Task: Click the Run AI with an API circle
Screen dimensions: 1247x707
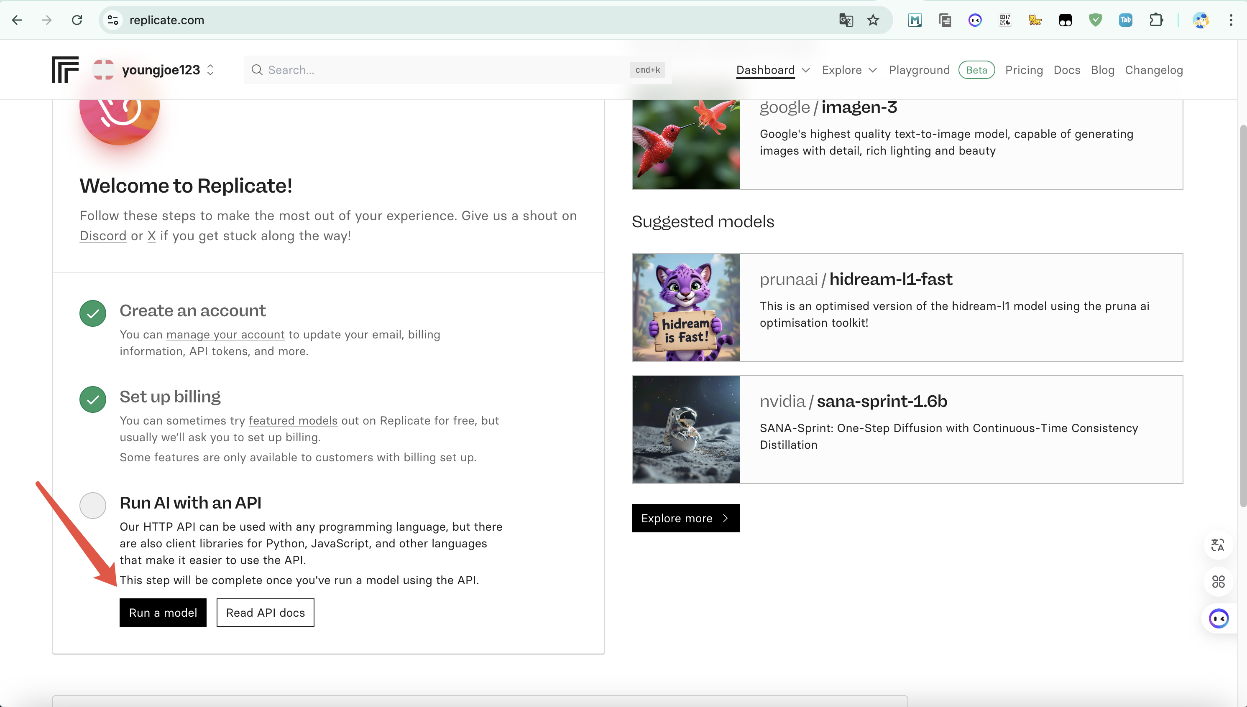Action: (93, 506)
